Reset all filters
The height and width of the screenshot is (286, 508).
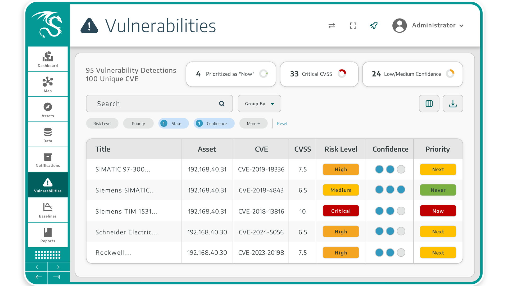[282, 124]
